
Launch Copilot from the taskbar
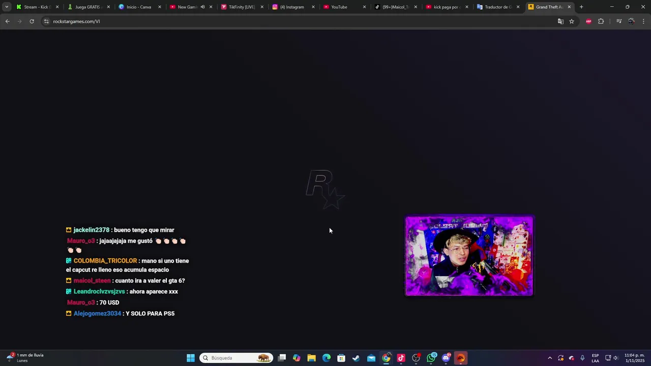297,358
